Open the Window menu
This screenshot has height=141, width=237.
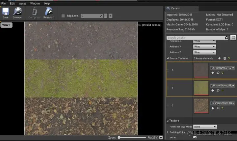35,3
